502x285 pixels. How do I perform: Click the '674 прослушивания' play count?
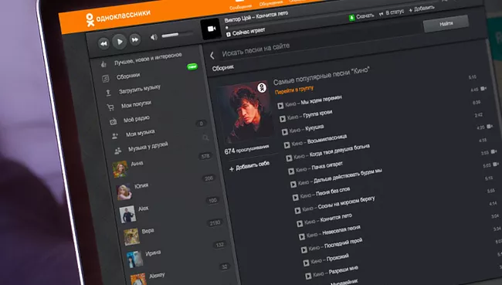pyautogui.click(x=246, y=149)
